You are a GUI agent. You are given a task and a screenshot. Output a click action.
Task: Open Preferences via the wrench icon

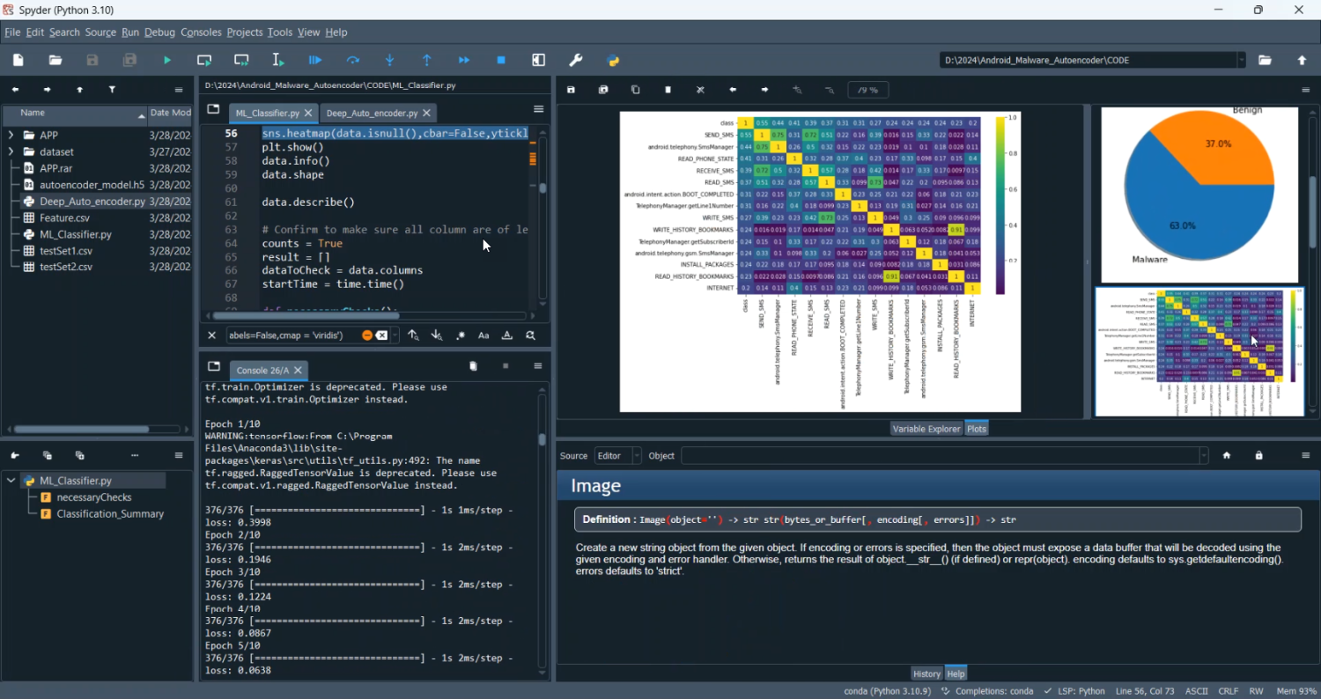coord(576,60)
